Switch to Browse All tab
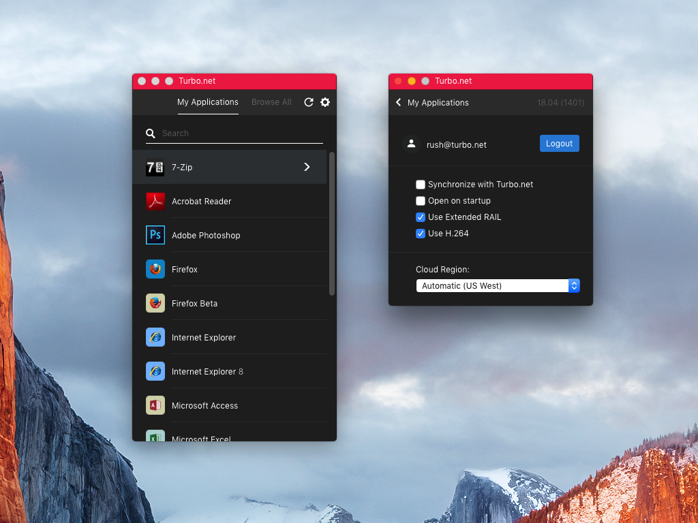 pyautogui.click(x=271, y=102)
